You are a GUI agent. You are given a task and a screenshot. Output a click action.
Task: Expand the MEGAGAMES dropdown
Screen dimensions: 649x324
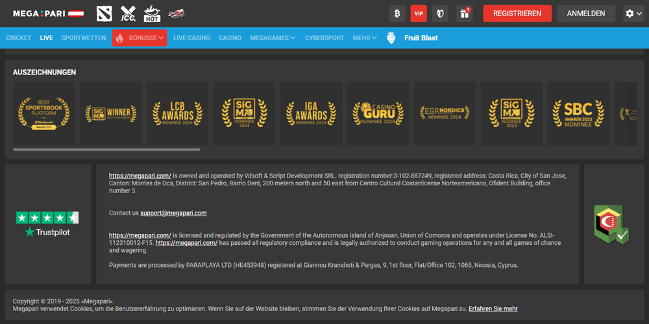(x=273, y=38)
